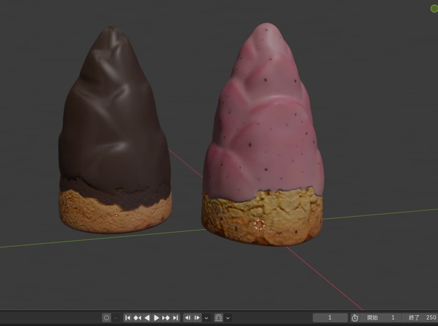Jump to the previous keyframe
The image size is (438, 326).
137,317
